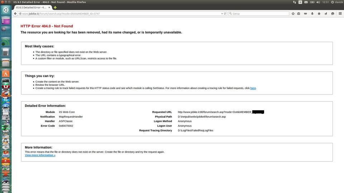Switch to Firefox launcher icon

pos(6,93)
